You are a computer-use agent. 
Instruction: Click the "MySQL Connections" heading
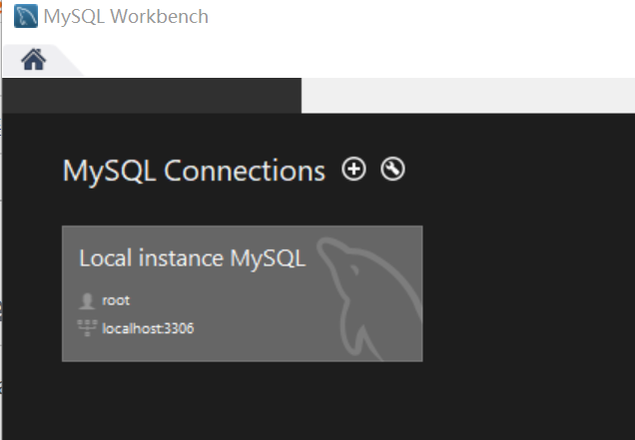tap(194, 171)
